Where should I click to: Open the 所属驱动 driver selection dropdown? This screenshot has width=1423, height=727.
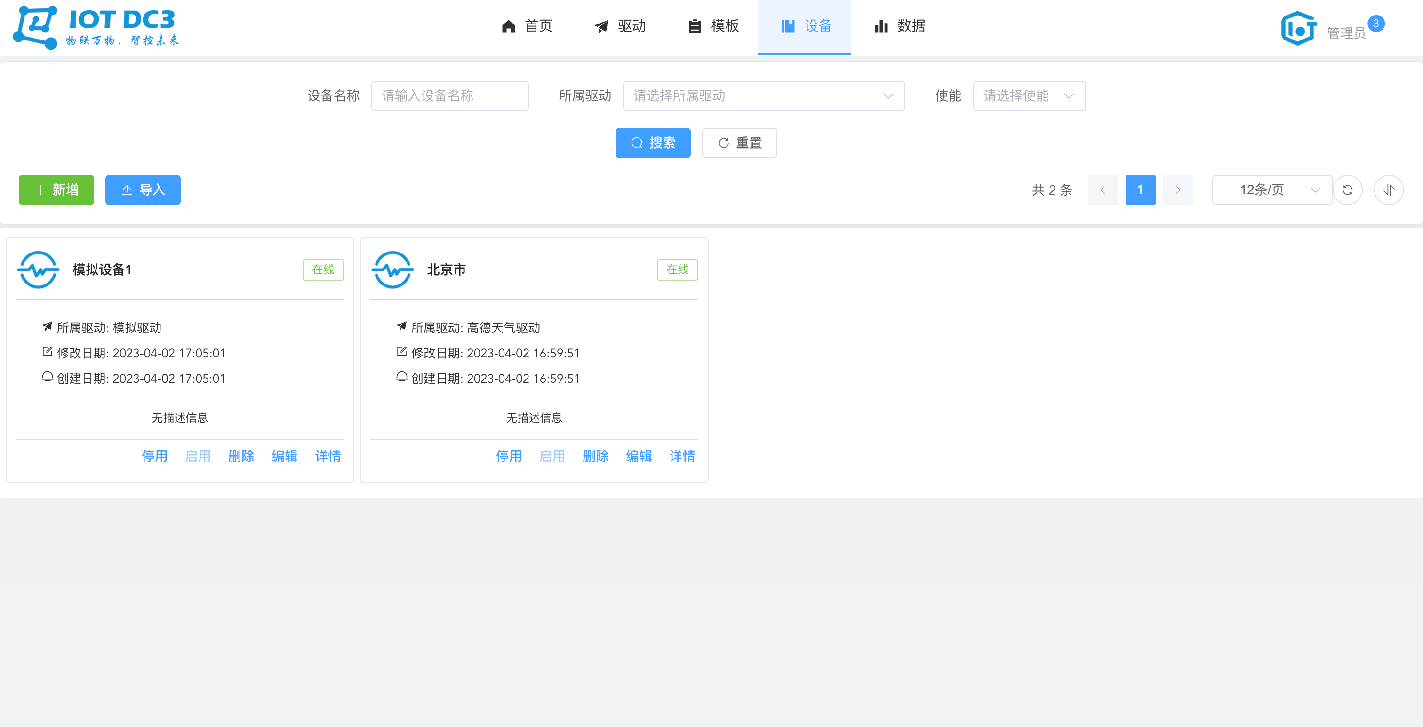click(764, 95)
